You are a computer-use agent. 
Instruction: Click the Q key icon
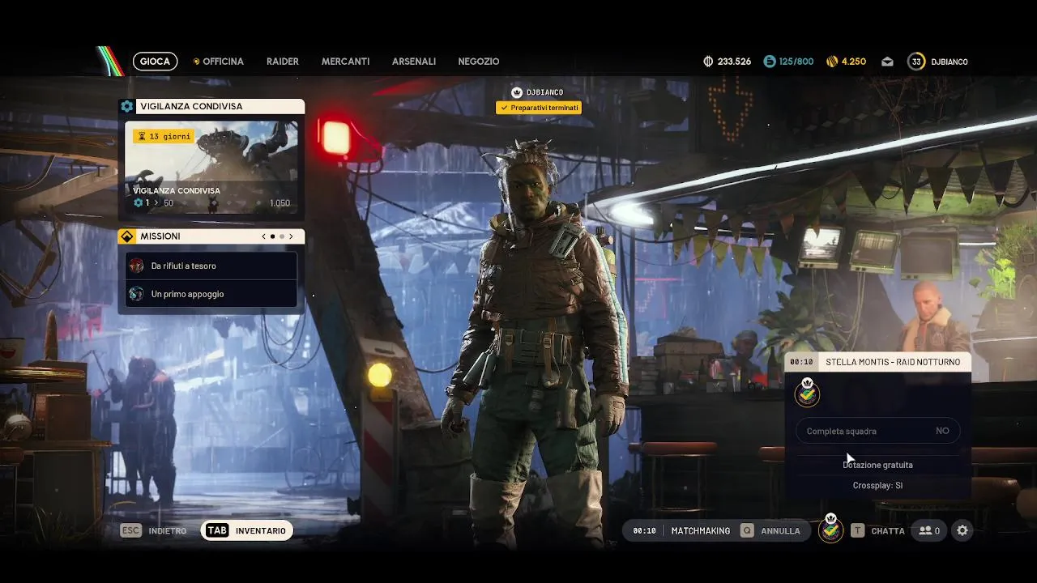[x=747, y=530]
